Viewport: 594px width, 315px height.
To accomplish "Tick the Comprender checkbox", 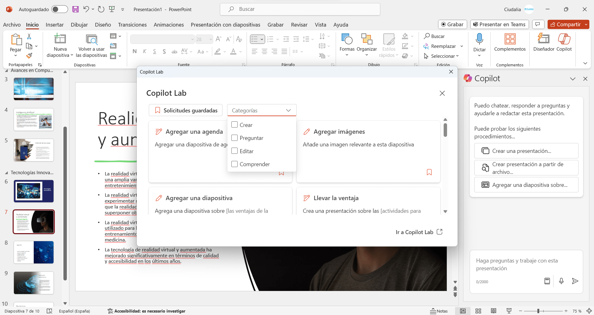I will (235, 164).
